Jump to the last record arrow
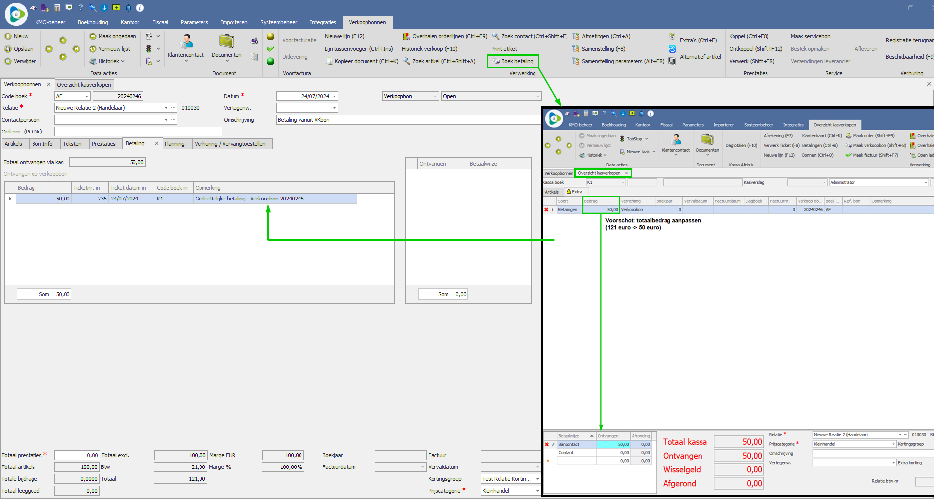934x499 pixels. [76, 49]
